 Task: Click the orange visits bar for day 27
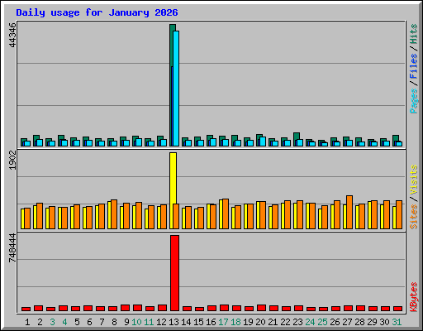[349, 213]
